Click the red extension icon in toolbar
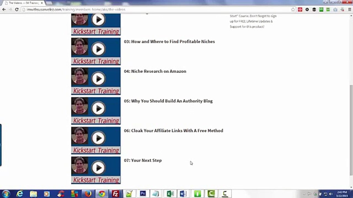 click(x=300, y=9)
